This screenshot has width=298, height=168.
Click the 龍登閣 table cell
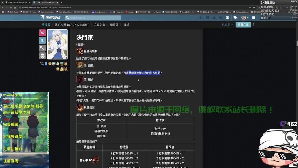(101, 136)
